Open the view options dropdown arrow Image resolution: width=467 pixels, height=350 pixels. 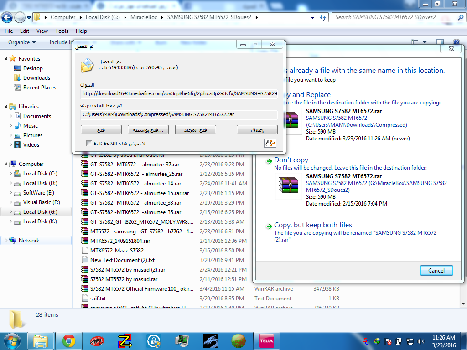[x=425, y=42]
